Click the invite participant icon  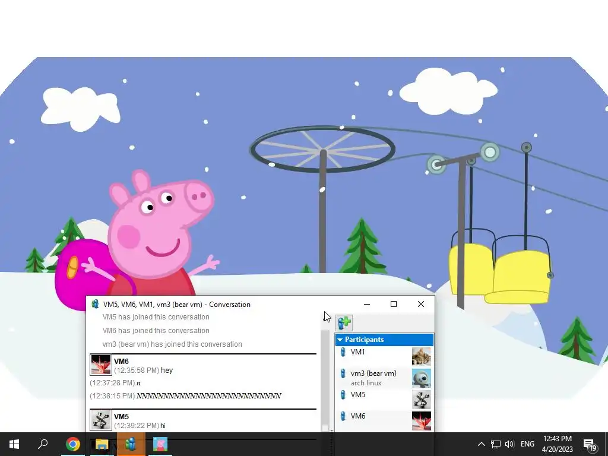click(x=344, y=322)
